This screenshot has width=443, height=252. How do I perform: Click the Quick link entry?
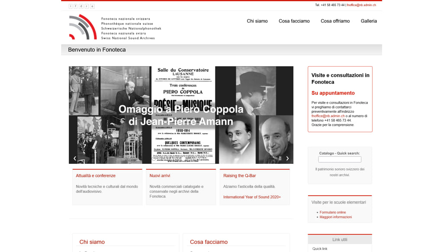point(320,249)
